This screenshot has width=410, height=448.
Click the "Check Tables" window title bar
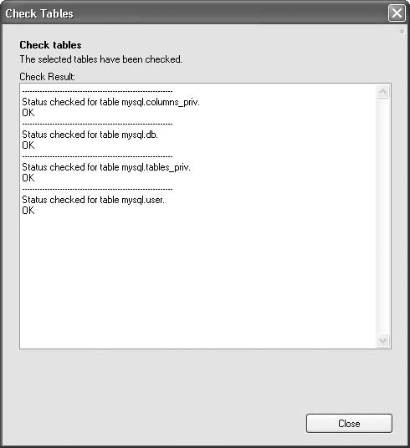[195, 13]
